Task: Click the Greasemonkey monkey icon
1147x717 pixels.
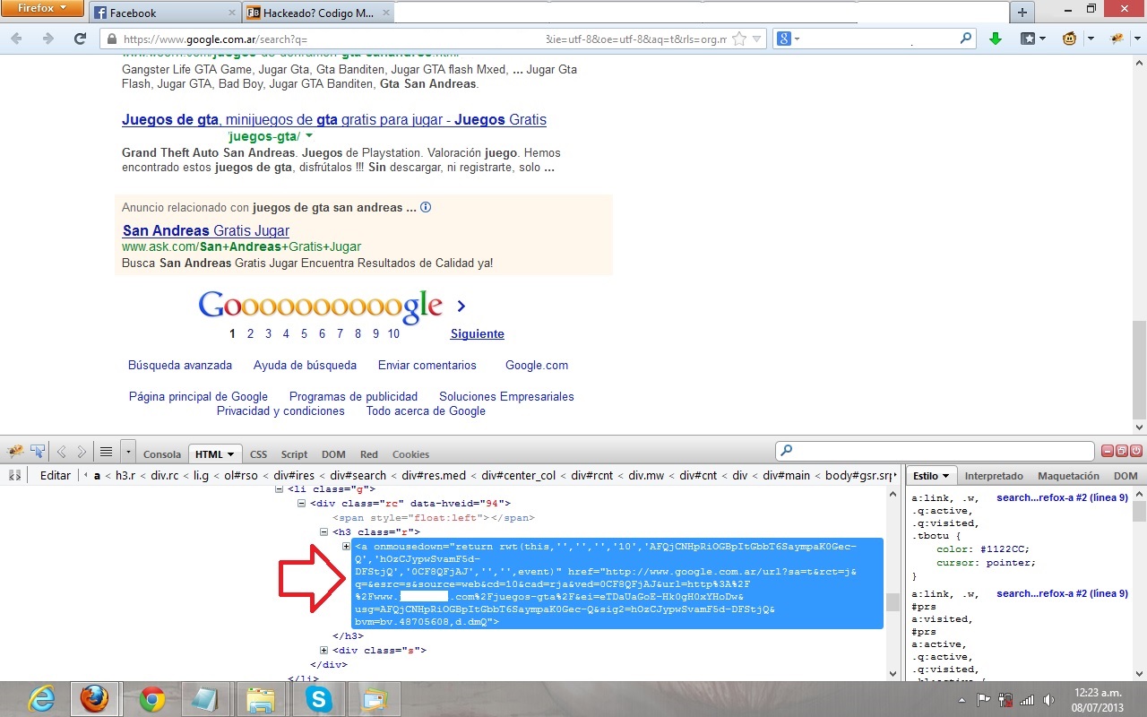Action: click(1070, 39)
